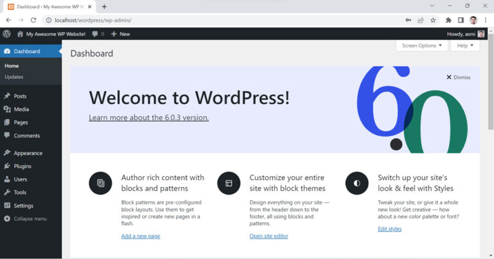Bookmark this page with the star icon
494x259 pixels.
[x=433, y=20]
